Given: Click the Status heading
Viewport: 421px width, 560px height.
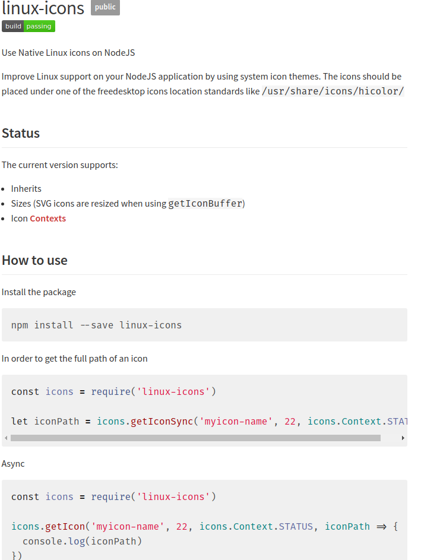Looking at the screenshot, I should pos(21,133).
